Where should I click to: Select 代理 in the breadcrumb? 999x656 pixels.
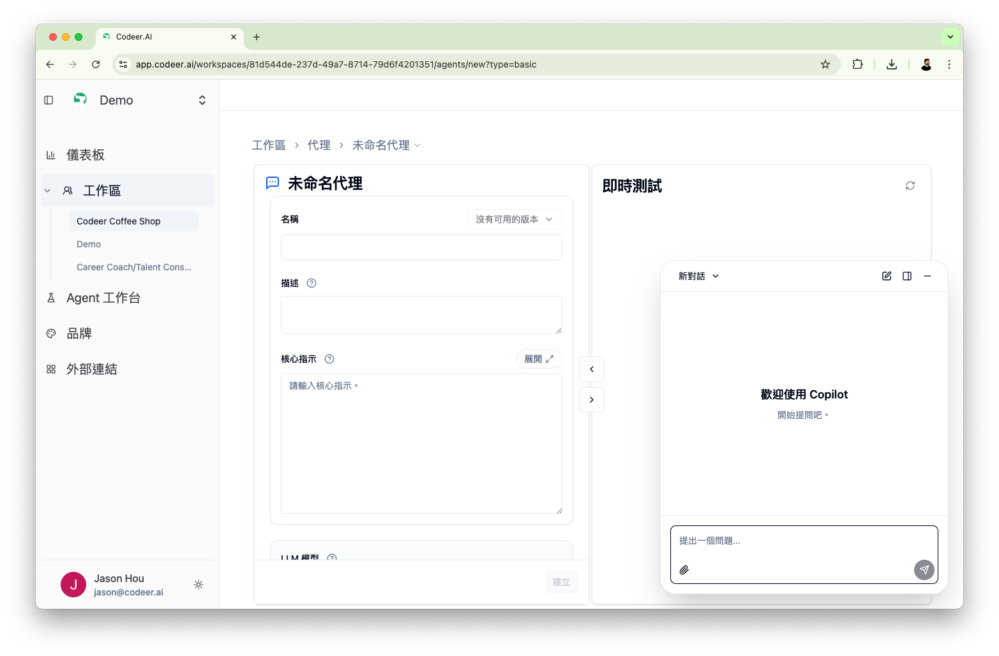(319, 145)
